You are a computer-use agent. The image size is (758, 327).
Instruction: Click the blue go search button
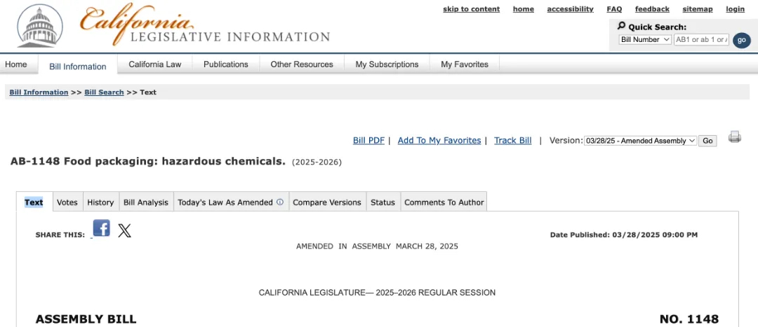click(x=742, y=40)
